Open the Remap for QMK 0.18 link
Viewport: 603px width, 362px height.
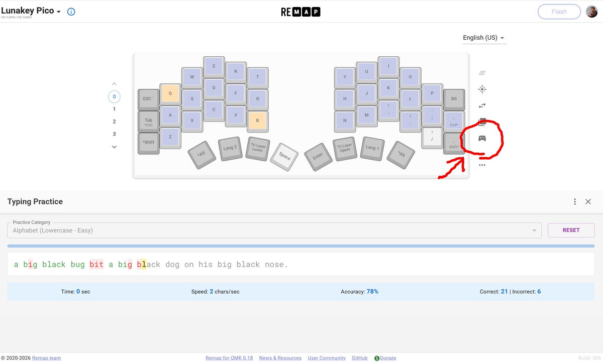coord(229,358)
